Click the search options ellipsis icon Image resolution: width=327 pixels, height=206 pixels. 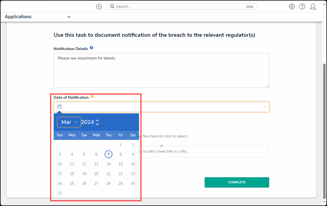(x=249, y=7)
